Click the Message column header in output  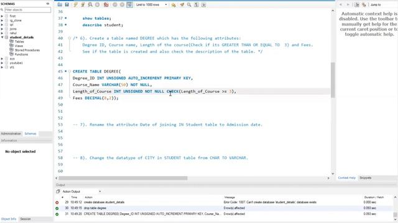229,197
